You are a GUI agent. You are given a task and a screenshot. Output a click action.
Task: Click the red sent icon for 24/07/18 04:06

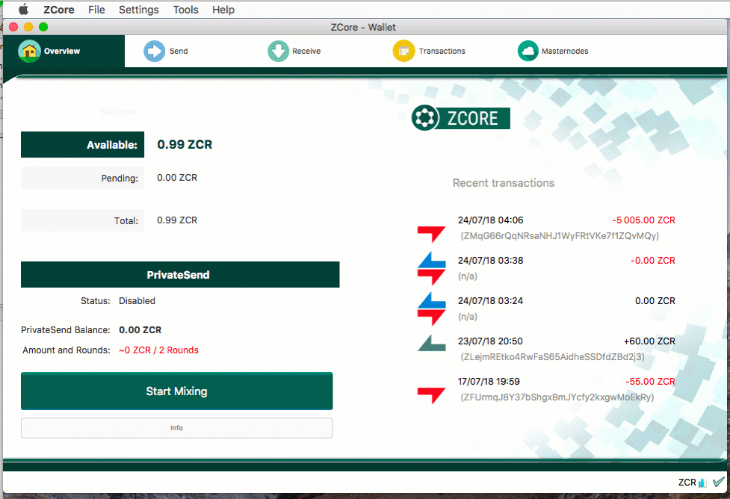click(431, 234)
